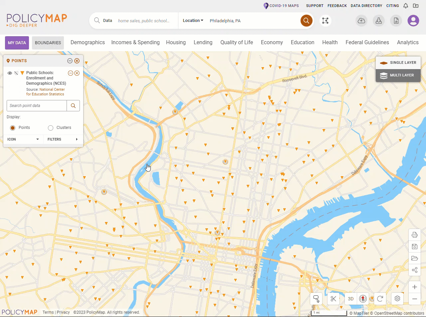Open the Housing menu
The height and width of the screenshot is (317, 426).
coord(176,43)
